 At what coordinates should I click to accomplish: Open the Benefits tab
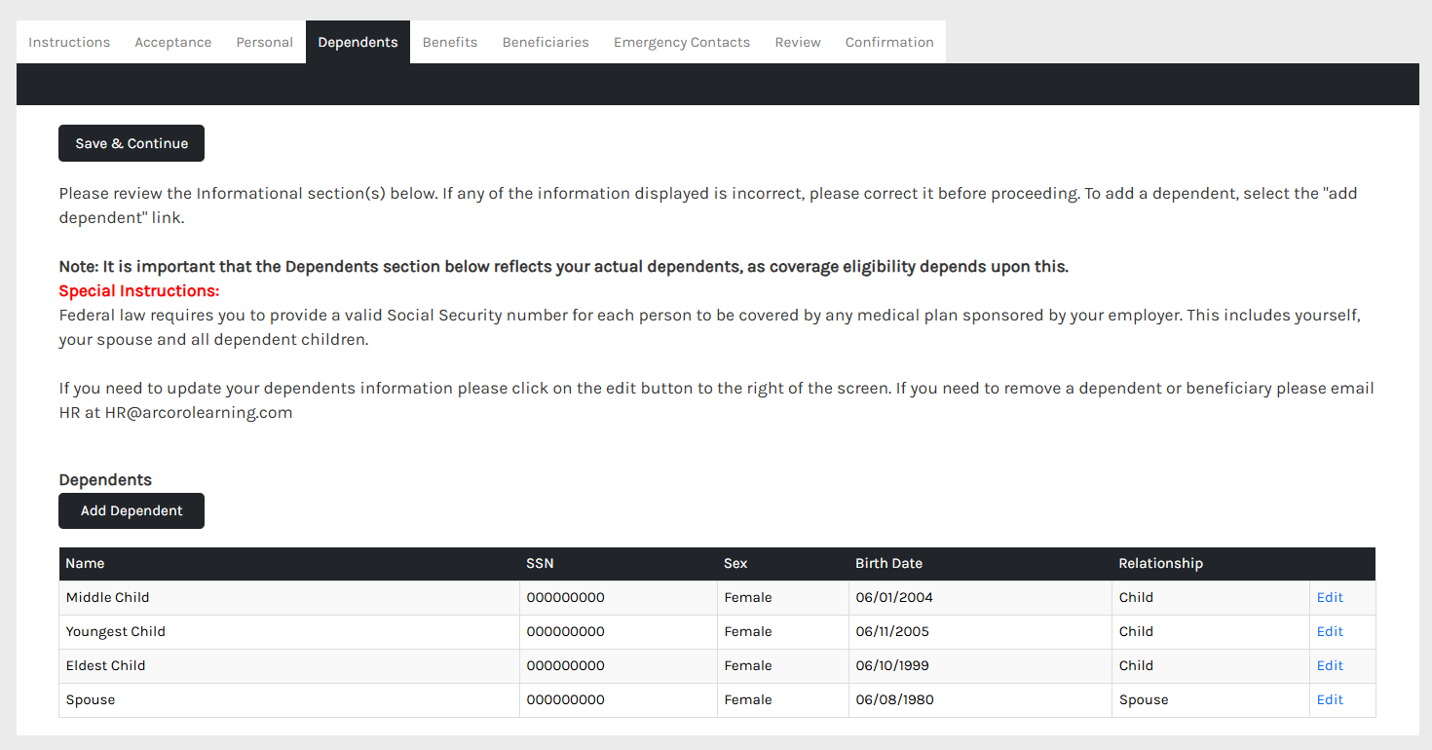450,42
